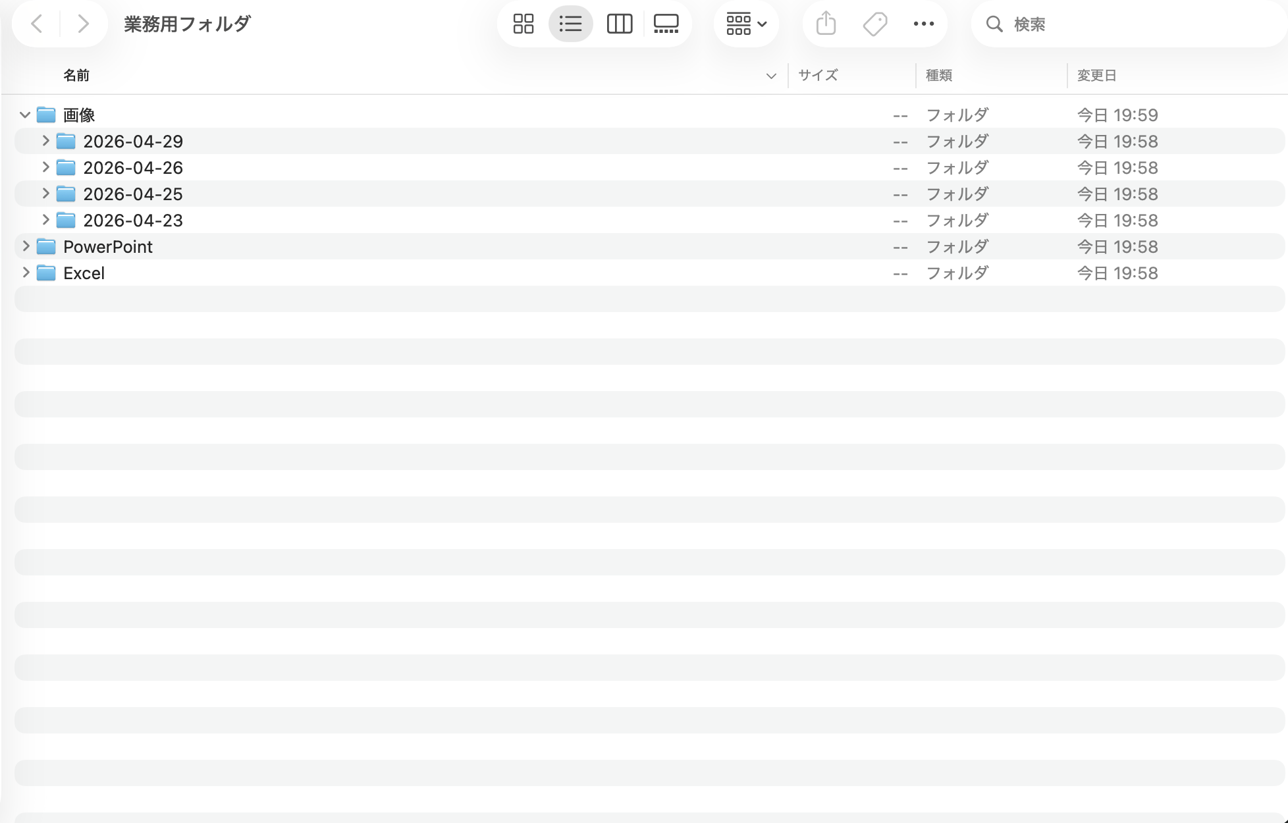The height and width of the screenshot is (823, 1288).
Task: Click the tag icon in toolbar
Action: point(875,24)
